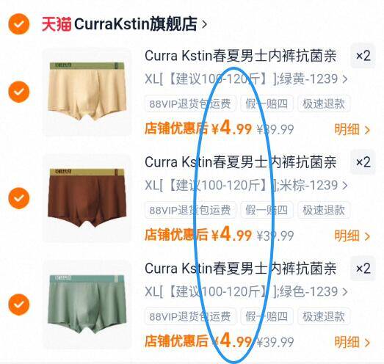
Task: Tap 假一赔四 tag on first item
Action: click(x=267, y=103)
